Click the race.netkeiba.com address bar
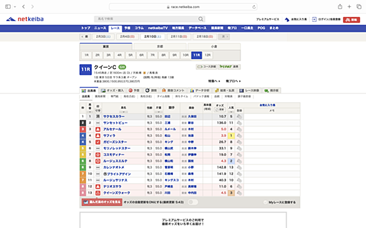The height and width of the screenshot is (228, 366). 183,7
